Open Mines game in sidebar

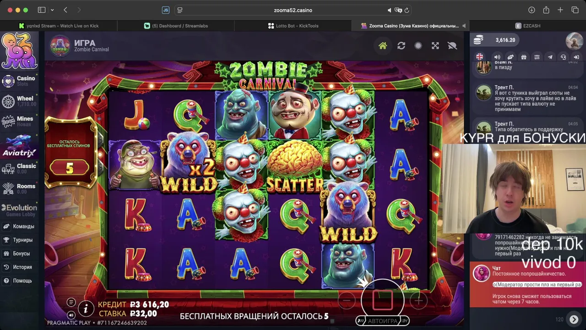[x=19, y=121]
